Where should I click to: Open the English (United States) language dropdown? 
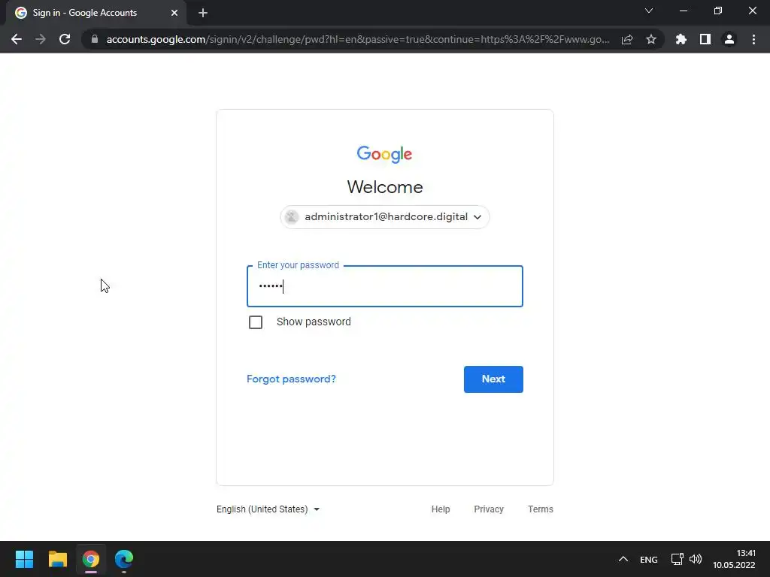(268, 509)
